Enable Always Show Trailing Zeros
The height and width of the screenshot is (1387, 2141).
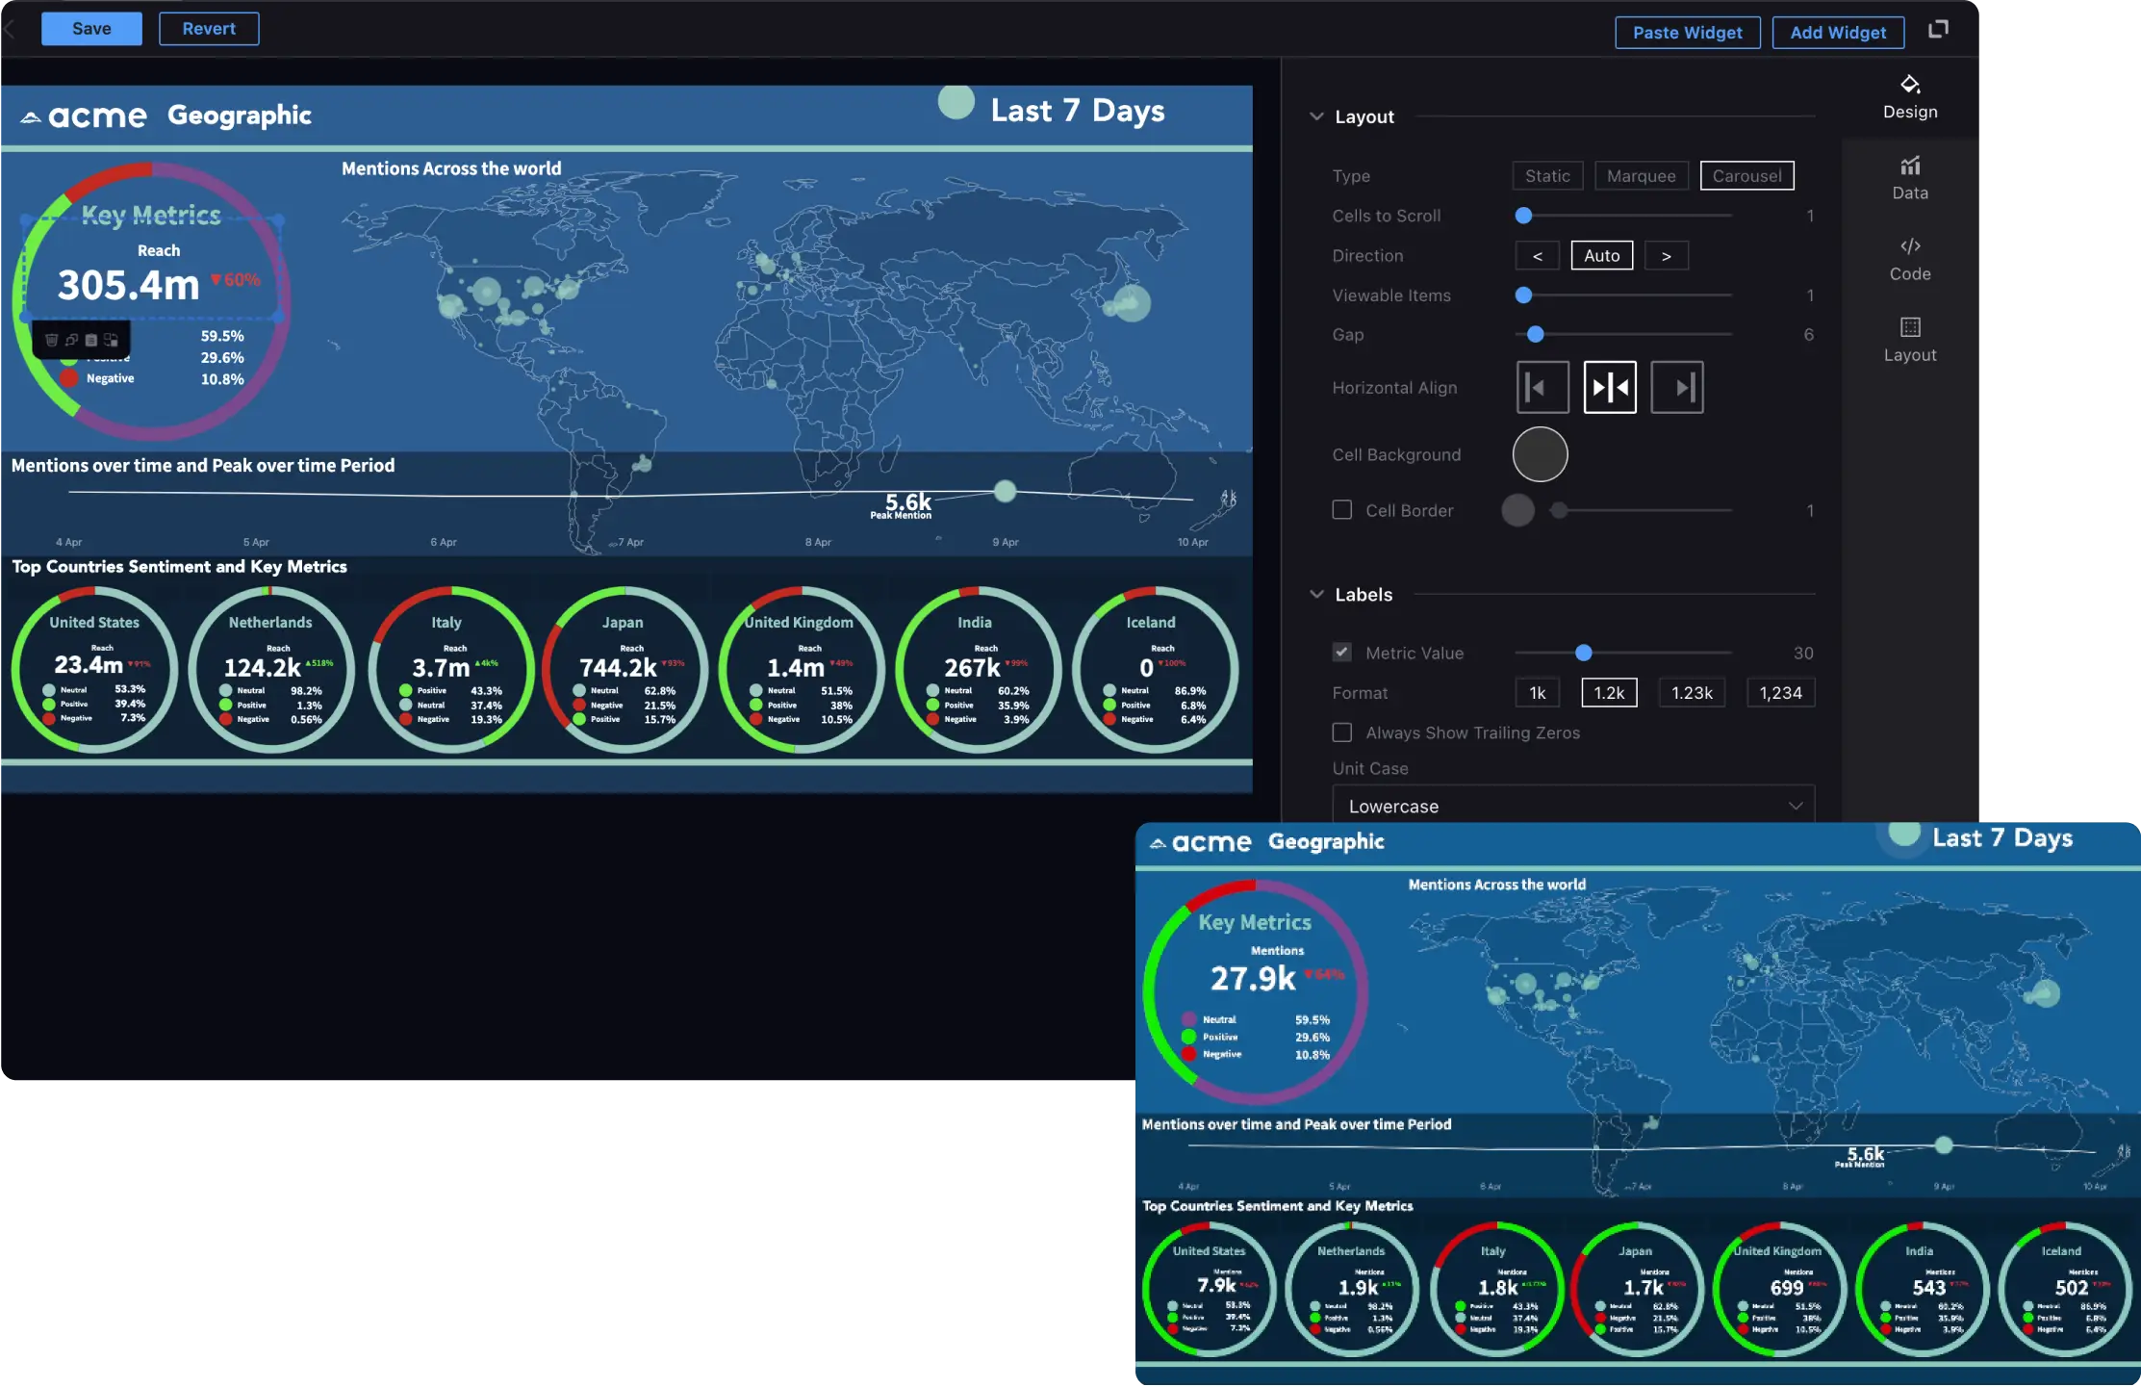coord(1341,732)
